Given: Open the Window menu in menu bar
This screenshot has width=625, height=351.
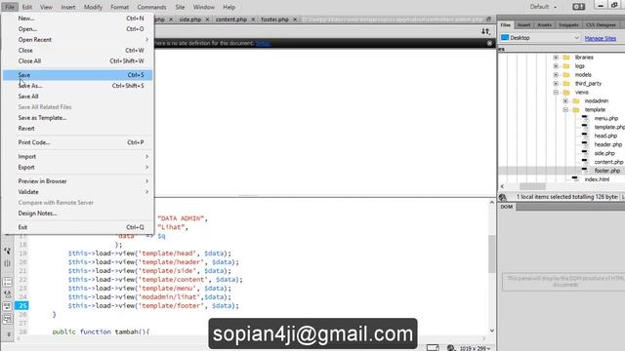Looking at the screenshot, I should point(204,7).
